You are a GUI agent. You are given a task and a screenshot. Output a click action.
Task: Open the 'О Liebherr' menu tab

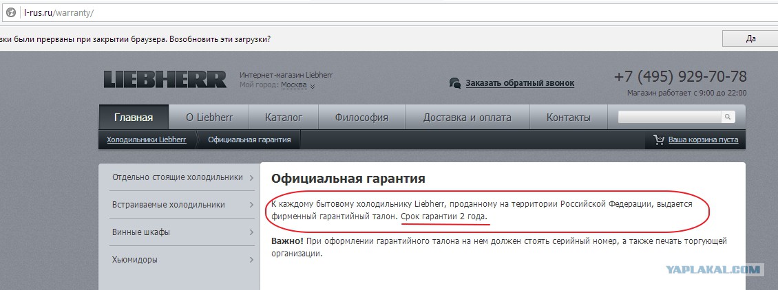coord(209,118)
